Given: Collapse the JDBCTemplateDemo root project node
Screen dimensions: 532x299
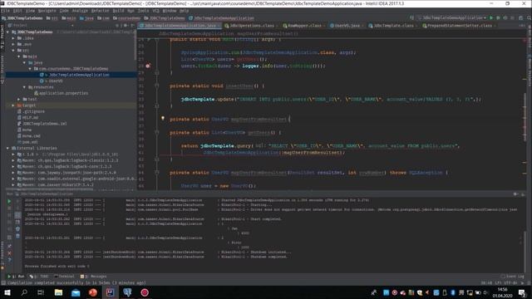Looking at the screenshot, I should point(7,32).
